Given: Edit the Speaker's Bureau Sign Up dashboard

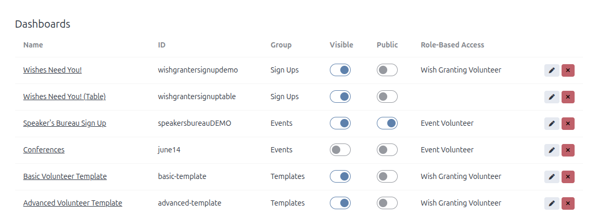Looking at the screenshot, I should point(552,124).
